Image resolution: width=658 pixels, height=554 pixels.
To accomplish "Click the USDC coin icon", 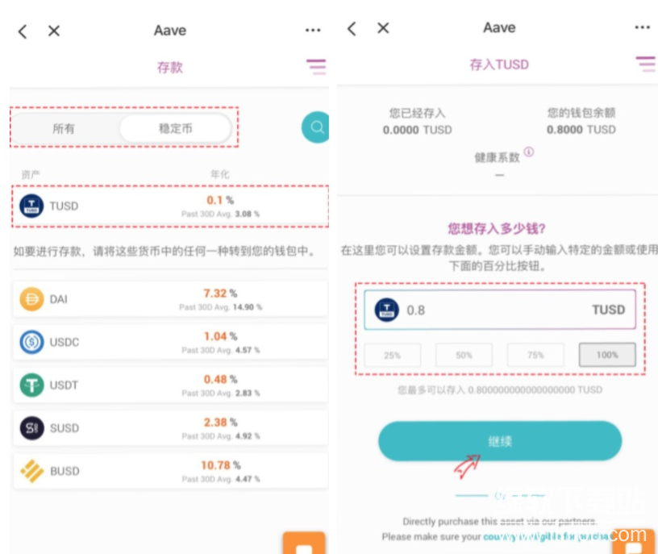I will (32, 342).
